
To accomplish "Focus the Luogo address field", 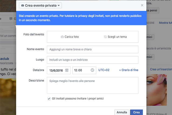I will tap(92, 60).
